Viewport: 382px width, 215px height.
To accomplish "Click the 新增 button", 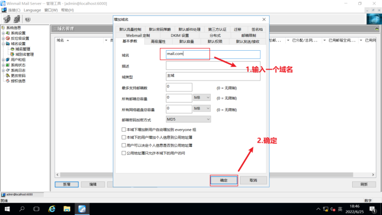I will pyautogui.click(x=67, y=184).
